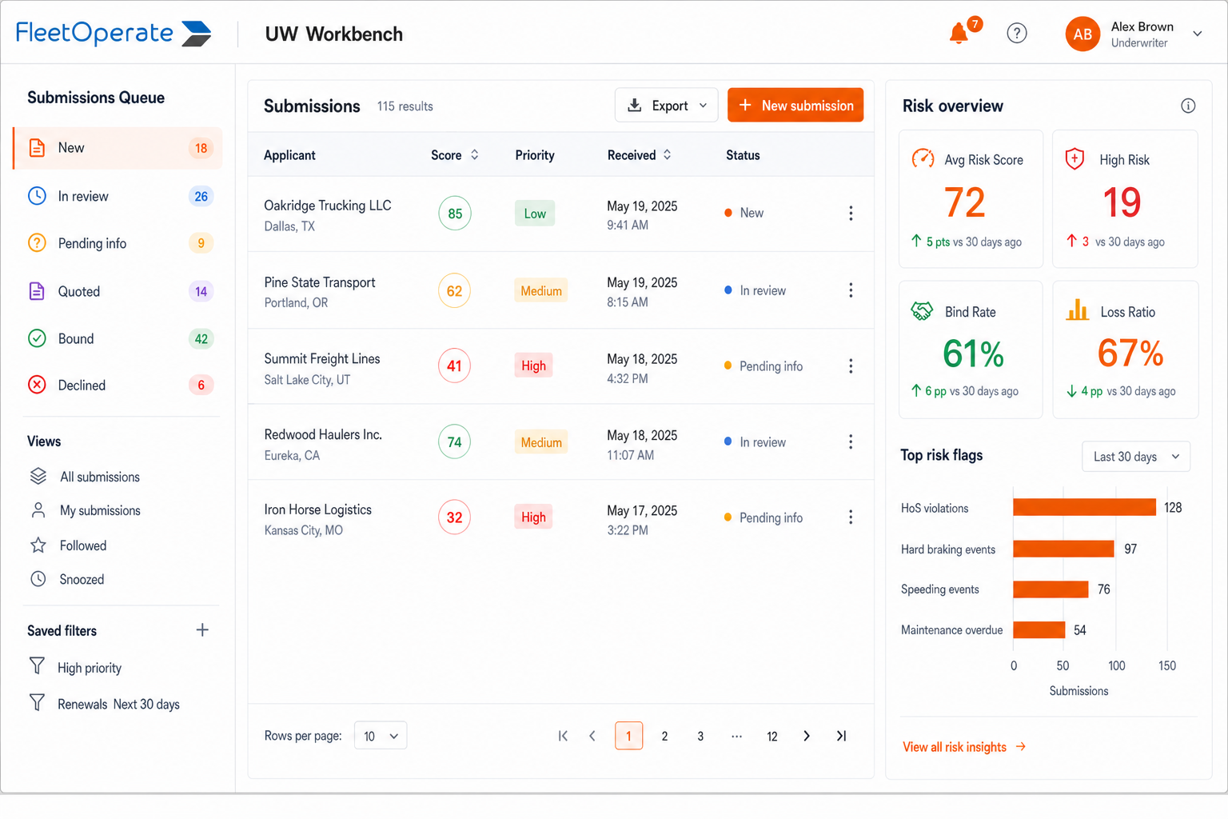Click the Maintenance overdue bar

[x=1039, y=630]
